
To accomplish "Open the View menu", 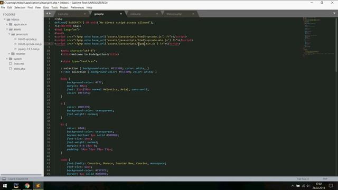I will (37, 7).
